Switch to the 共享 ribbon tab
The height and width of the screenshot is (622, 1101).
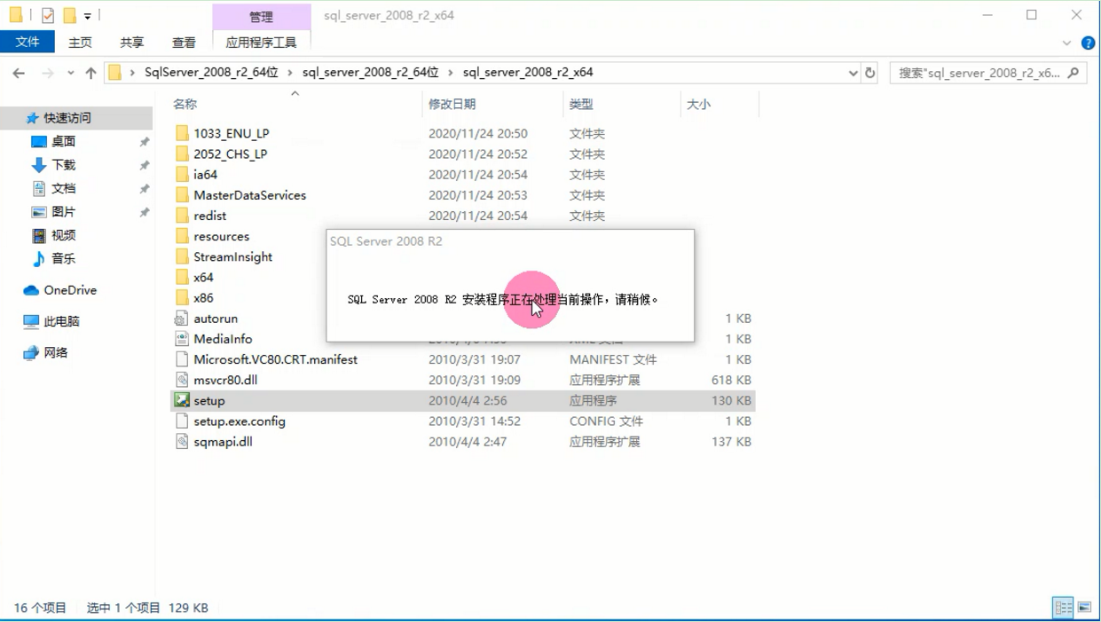tap(132, 43)
